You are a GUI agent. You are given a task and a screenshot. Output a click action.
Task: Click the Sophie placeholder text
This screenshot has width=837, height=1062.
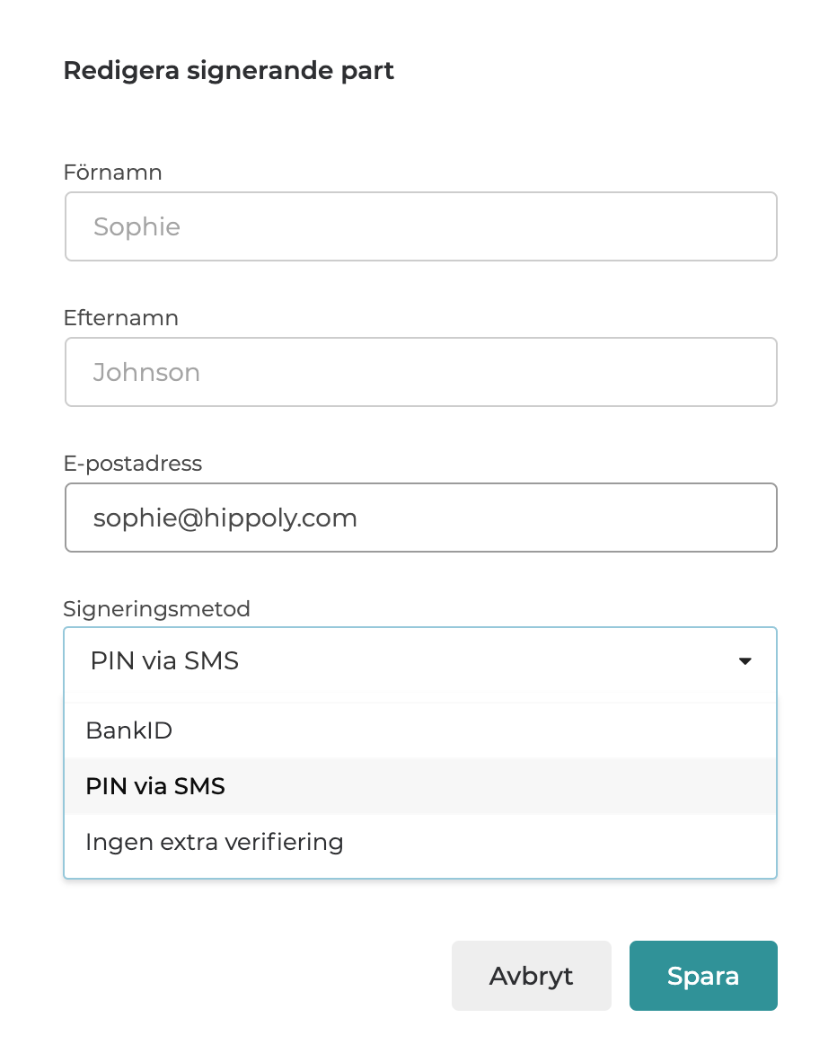coord(137,226)
